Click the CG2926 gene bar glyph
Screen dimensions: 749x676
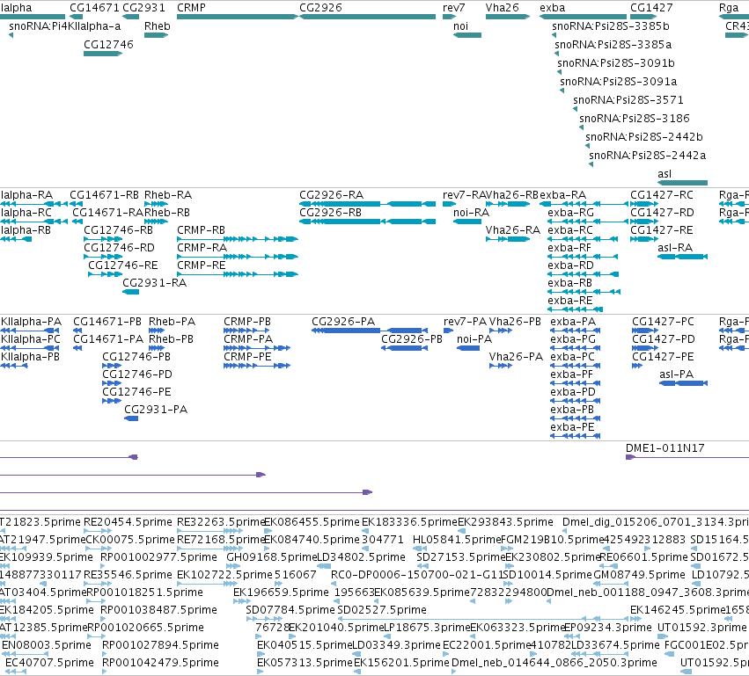(x=367, y=17)
